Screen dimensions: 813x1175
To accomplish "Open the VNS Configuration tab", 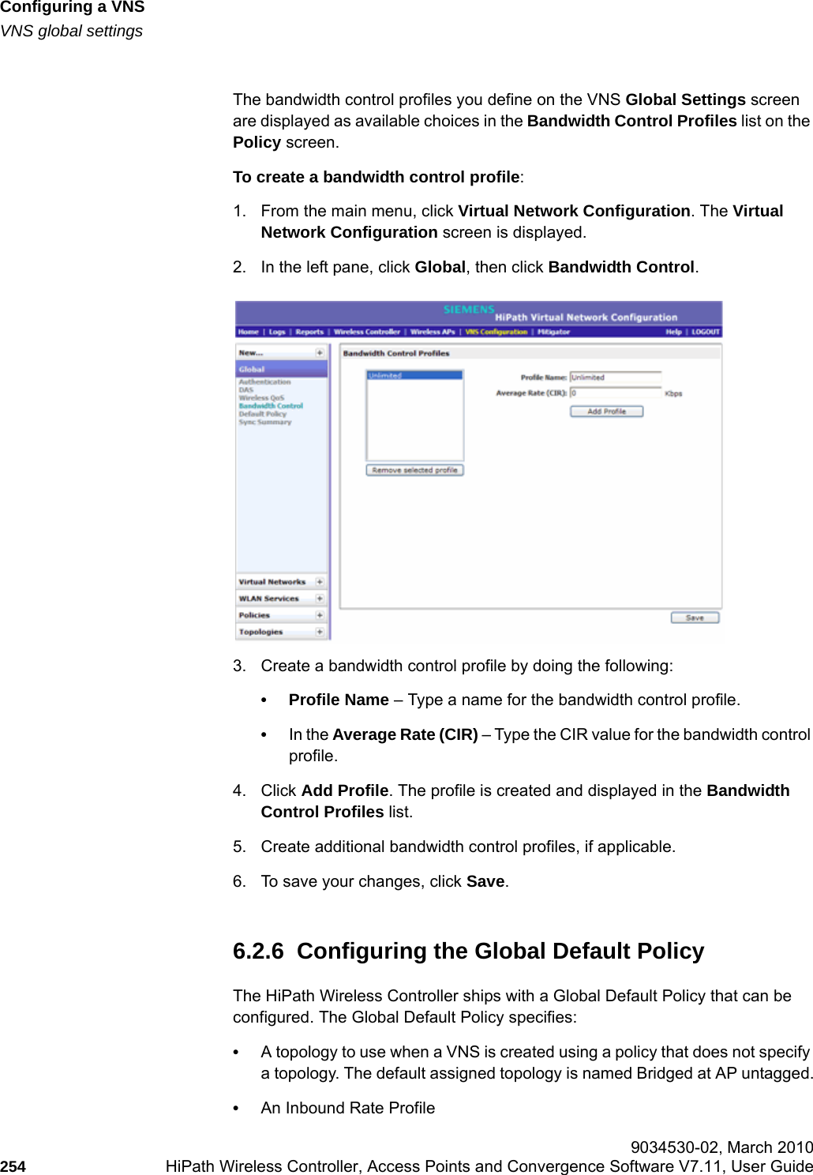I will 495,332.
